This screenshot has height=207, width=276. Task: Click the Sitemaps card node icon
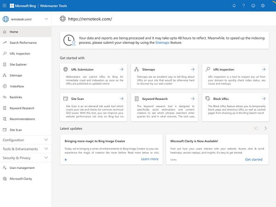[137, 69]
